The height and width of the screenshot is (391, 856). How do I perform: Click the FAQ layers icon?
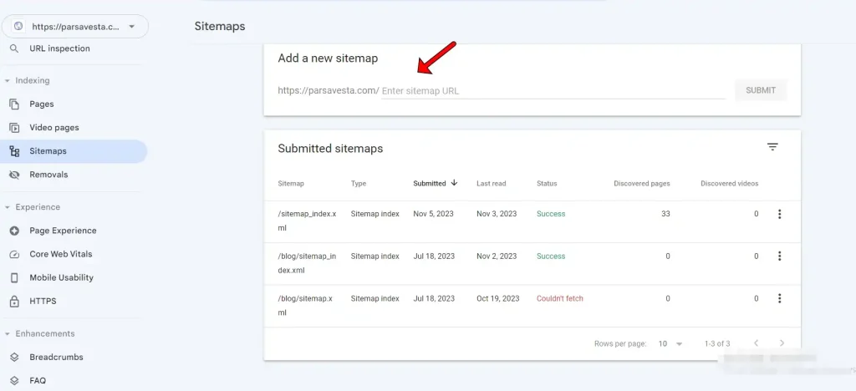click(15, 381)
